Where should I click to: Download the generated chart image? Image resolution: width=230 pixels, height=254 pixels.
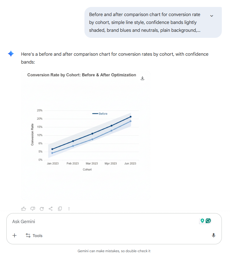tap(143, 78)
